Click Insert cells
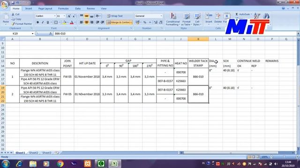 point(209,19)
